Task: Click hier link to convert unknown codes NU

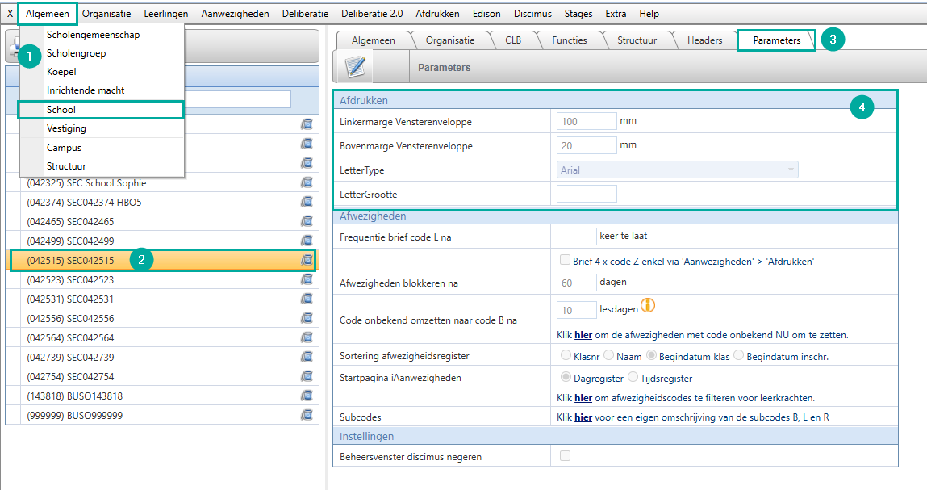Action: click(x=583, y=335)
